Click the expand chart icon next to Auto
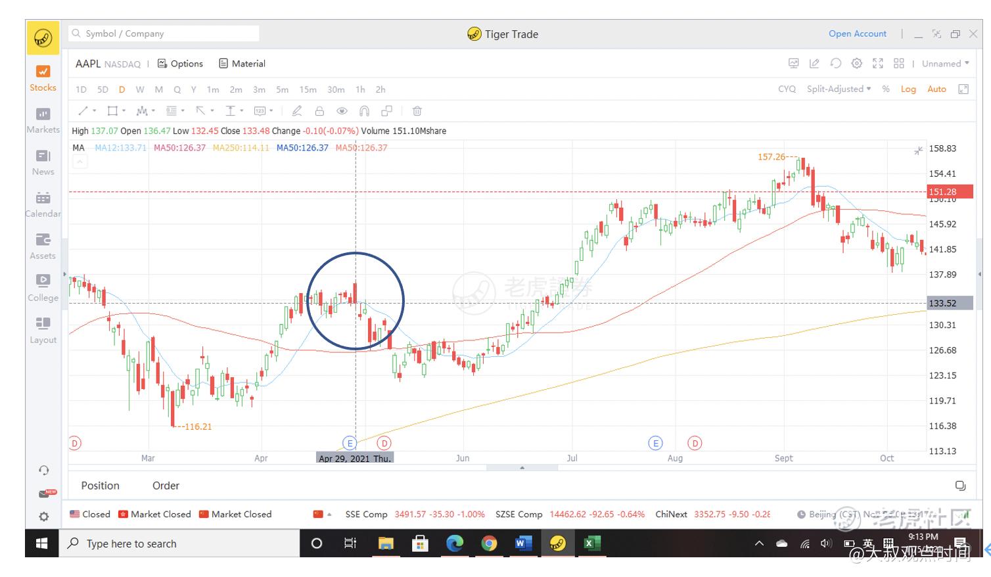This screenshot has height=577, width=991. pos(963,89)
